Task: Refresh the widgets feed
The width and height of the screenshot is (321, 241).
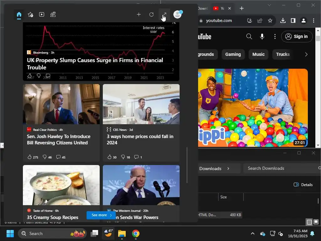Action: [x=151, y=14]
